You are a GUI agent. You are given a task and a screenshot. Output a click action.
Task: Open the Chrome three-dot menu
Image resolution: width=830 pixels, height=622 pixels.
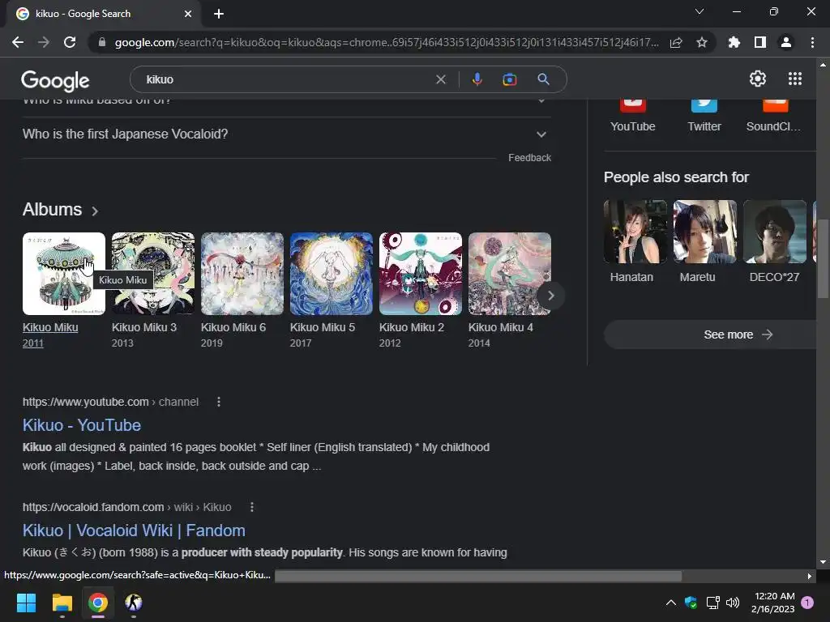[x=812, y=42]
